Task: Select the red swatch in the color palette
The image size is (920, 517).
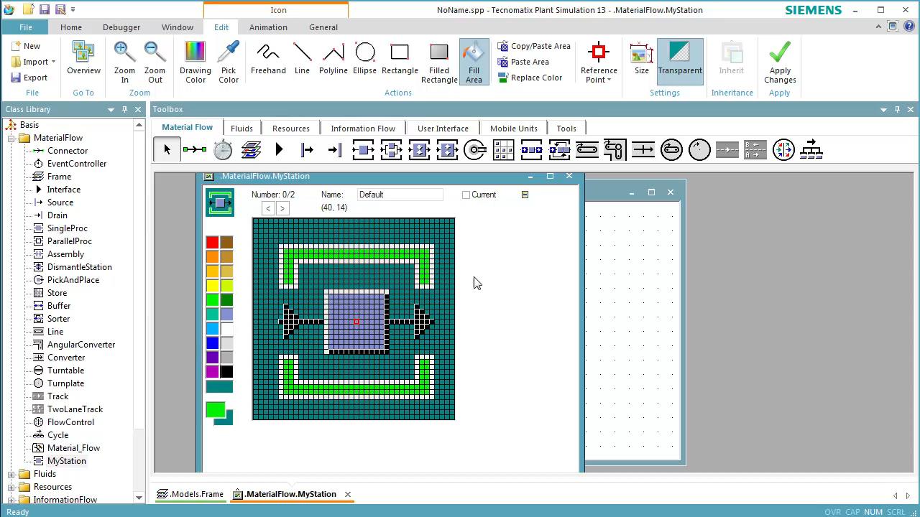Action: click(x=211, y=242)
